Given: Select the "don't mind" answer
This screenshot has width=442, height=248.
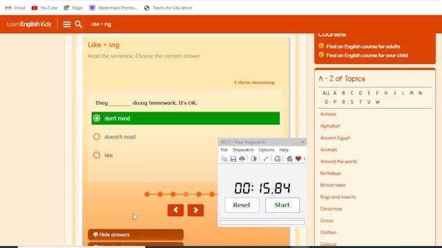Looking at the screenshot, I should click(186, 118).
